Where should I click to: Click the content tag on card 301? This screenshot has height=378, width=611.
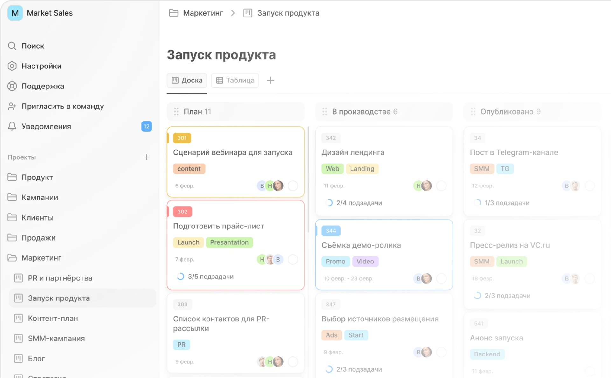pyautogui.click(x=189, y=169)
